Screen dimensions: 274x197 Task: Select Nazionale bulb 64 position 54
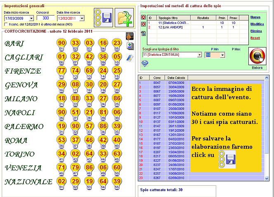coord(103,183)
